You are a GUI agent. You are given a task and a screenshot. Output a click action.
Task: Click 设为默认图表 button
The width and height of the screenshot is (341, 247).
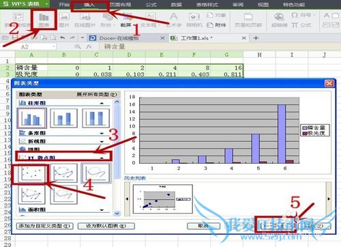[106, 226]
